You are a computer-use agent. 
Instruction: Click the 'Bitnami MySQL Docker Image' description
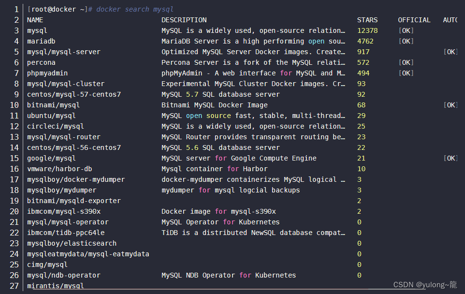[x=215, y=105]
